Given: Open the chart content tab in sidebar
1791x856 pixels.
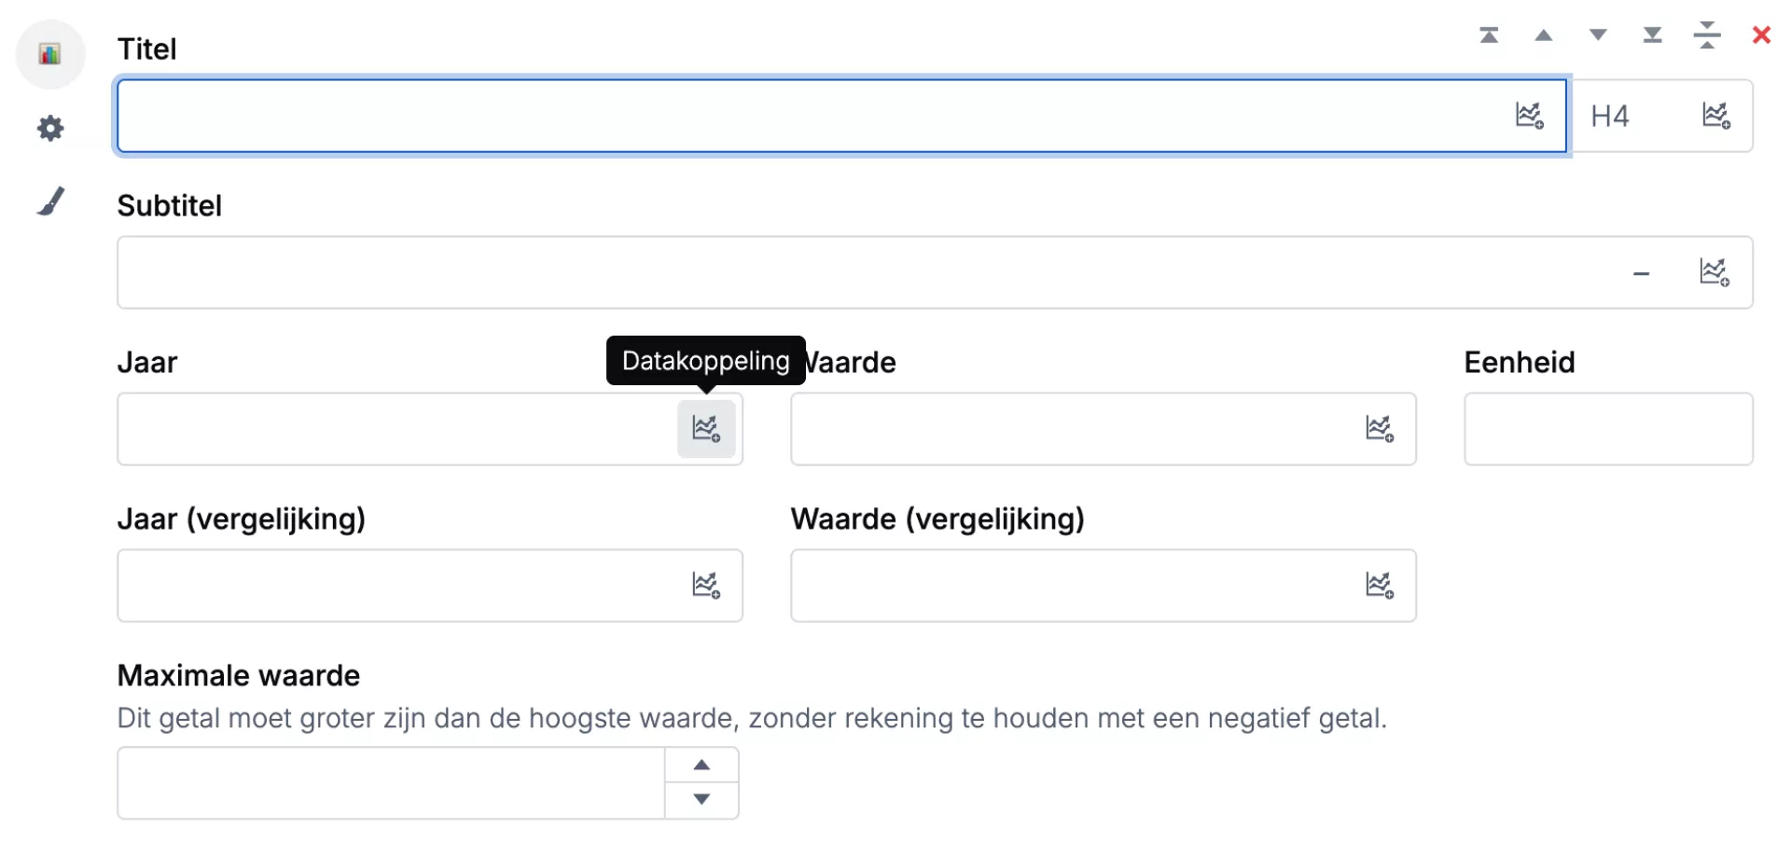Looking at the screenshot, I should (50, 54).
